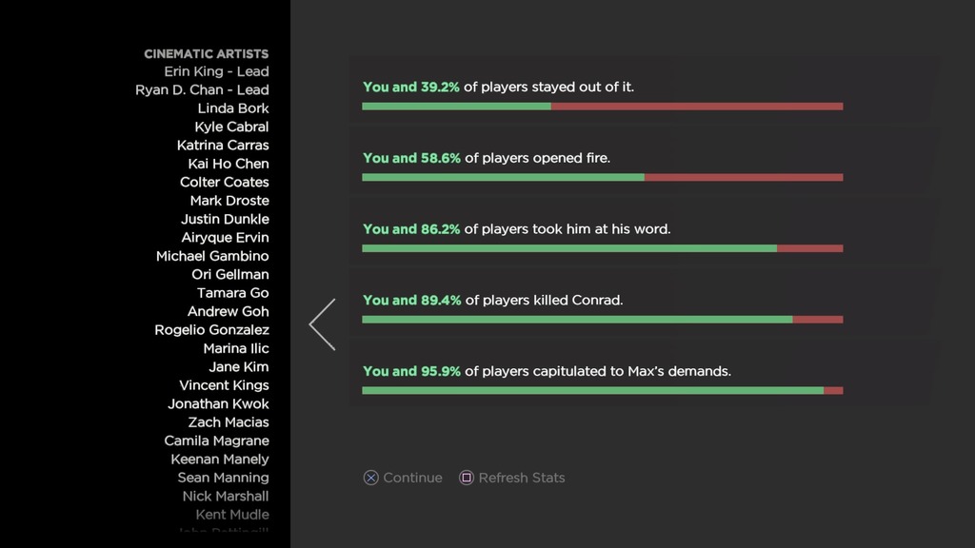Click the 'opened fire' progress bar
This screenshot has width=975, height=548.
coord(602,178)
